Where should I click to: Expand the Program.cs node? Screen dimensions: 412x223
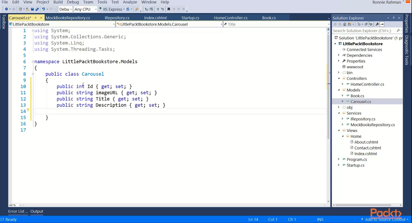click(339, 159)
